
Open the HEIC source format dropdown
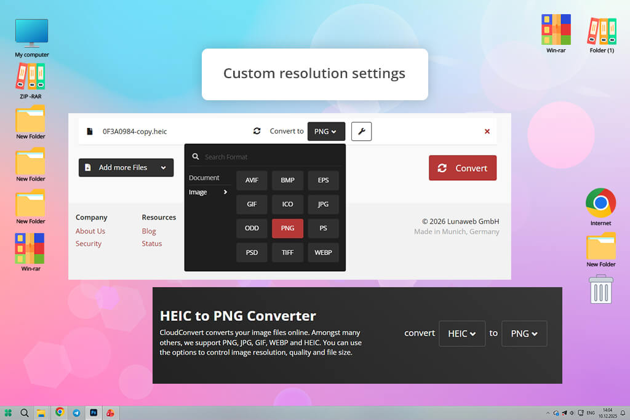click(x=461, y=334)
